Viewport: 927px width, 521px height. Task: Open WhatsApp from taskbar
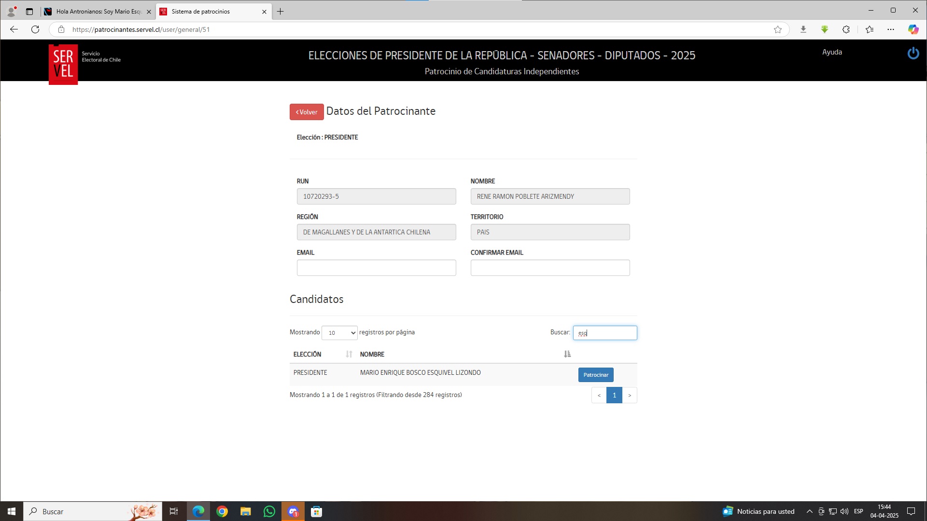[x=269, y=511]
